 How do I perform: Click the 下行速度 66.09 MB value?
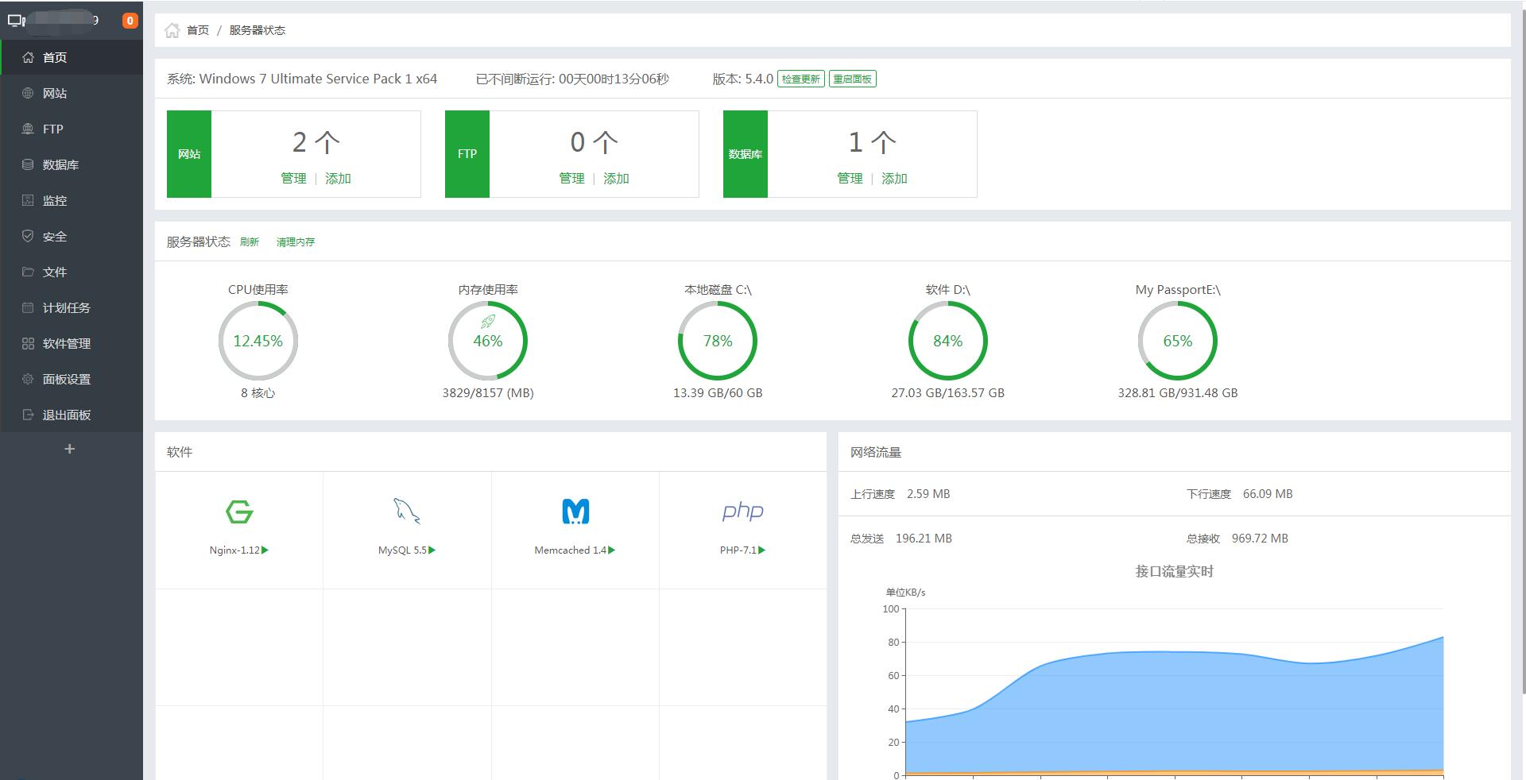coord(1268,494)
